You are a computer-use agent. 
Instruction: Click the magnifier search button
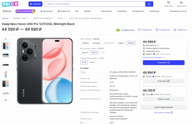(x=149, y=4)
